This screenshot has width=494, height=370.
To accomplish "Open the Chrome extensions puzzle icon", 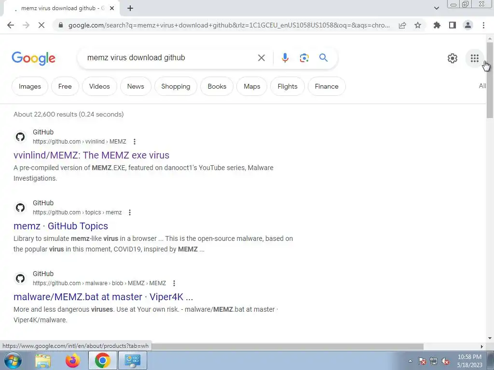I will tap(437, 25).
